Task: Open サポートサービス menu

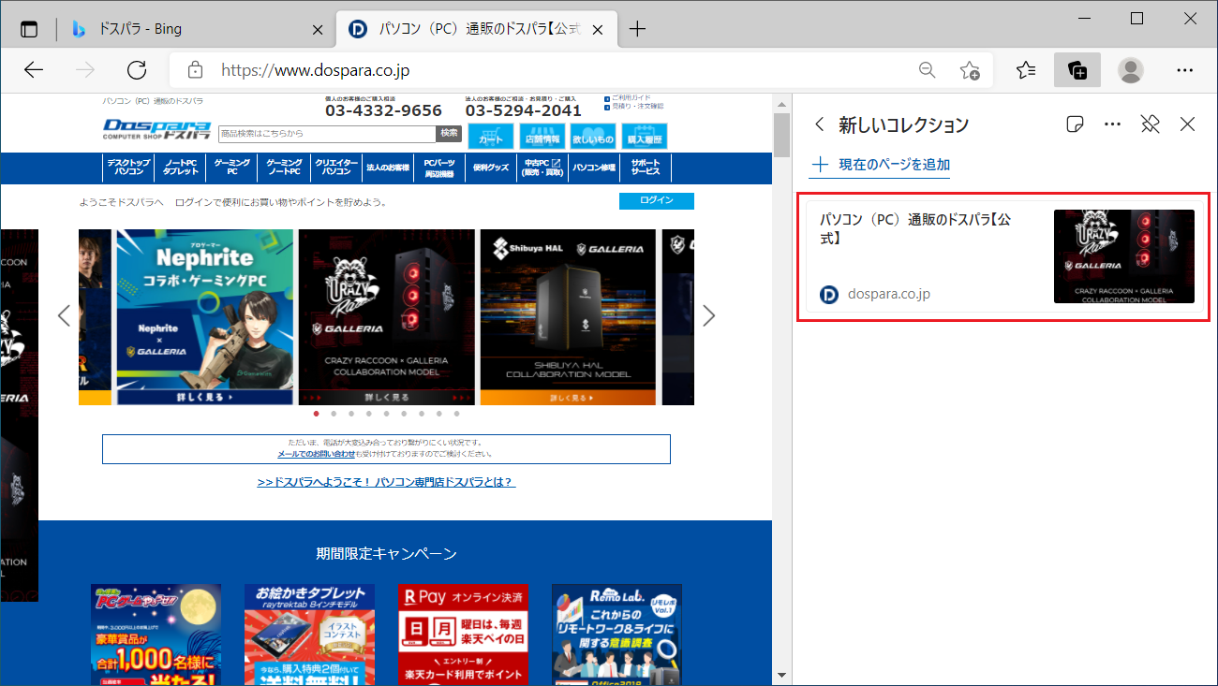Action: pyautogui.click(x=646, y=168)
